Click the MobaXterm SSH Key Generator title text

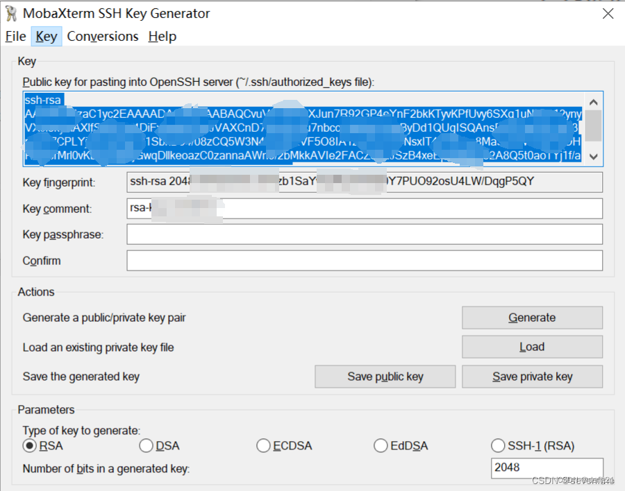[x=116, y=14]
